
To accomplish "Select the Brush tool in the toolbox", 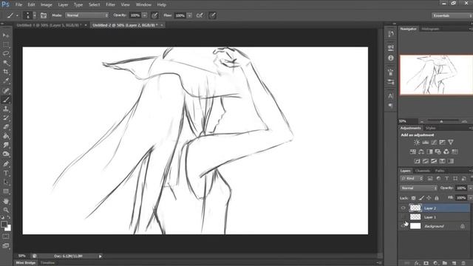I will click(6, 100).
